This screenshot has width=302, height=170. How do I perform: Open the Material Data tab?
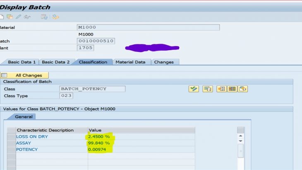tap(130, 62)
